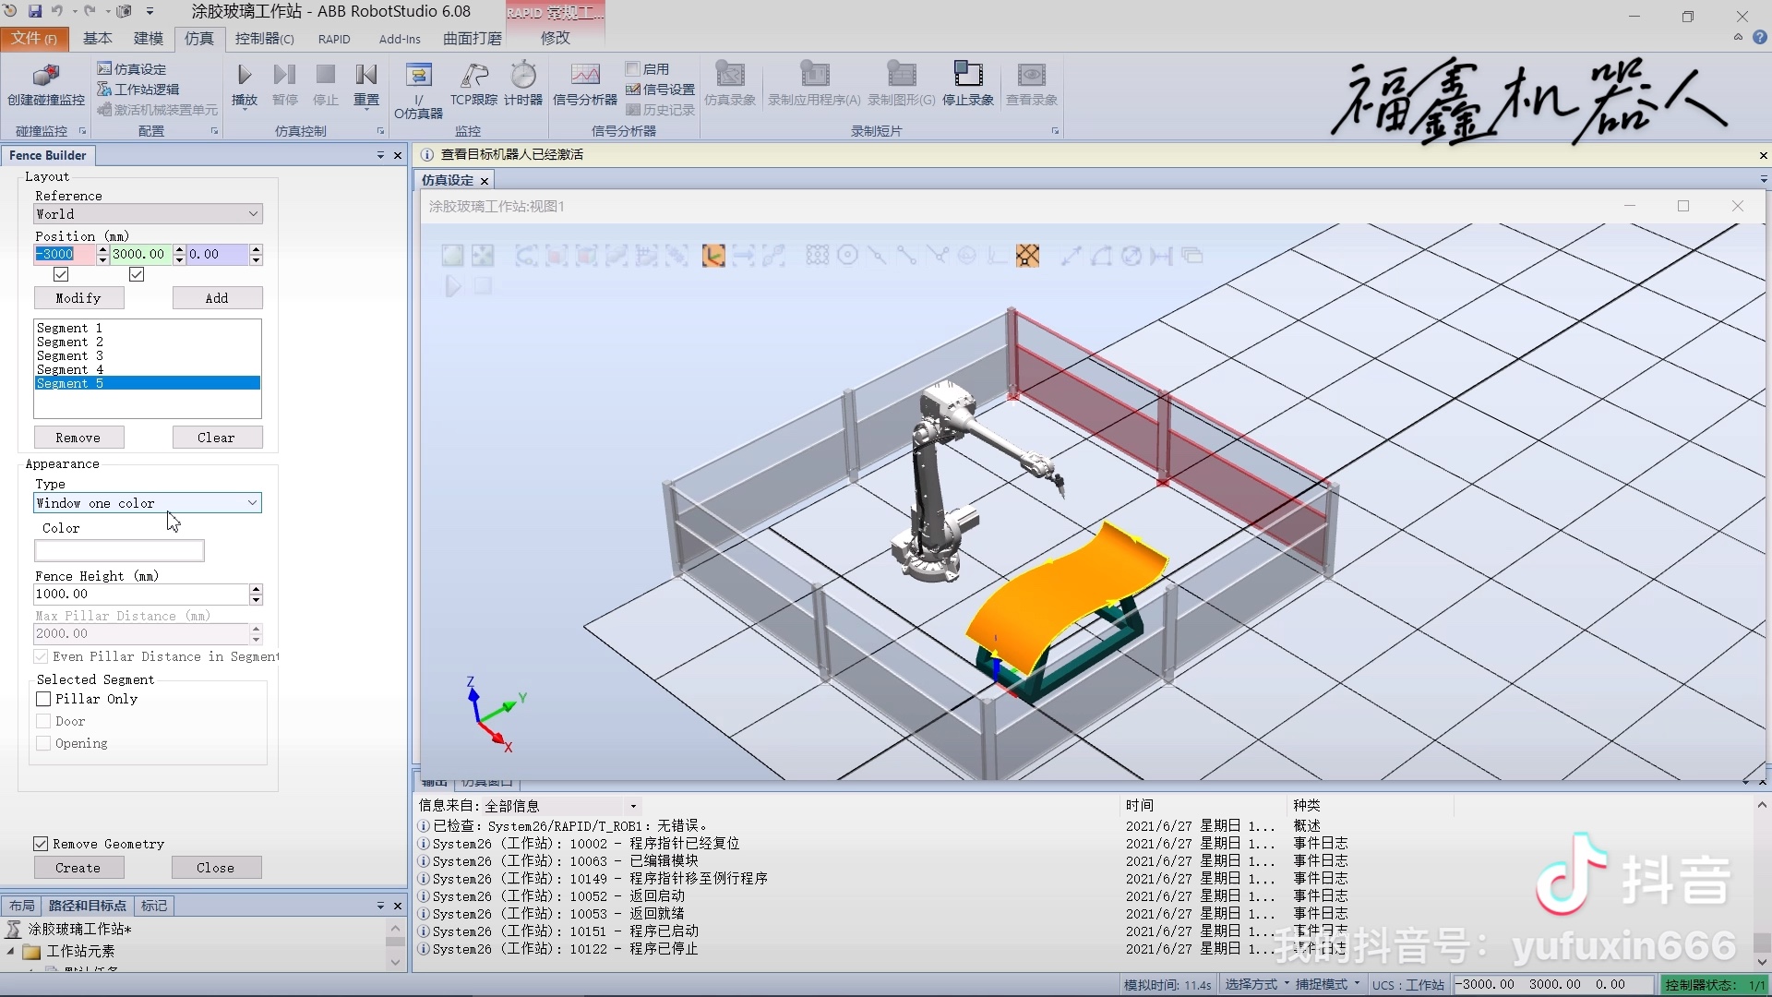Viewport: 1772px width, 997px height.
Task: Select Segment 3 in the segment list
Action: click(x=148, y=355)
